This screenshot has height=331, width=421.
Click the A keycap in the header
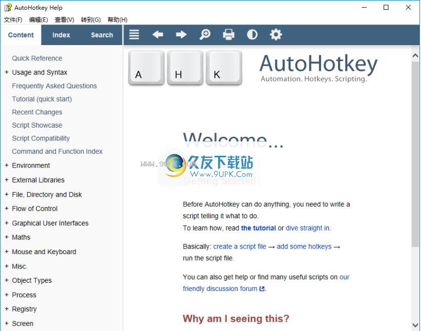coord(146,68)
